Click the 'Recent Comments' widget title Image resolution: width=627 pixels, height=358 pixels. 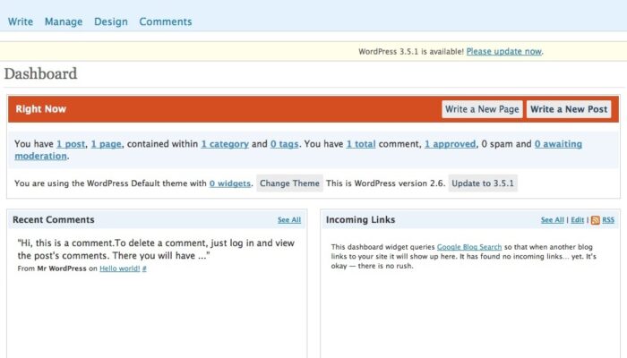pos(54,220)
